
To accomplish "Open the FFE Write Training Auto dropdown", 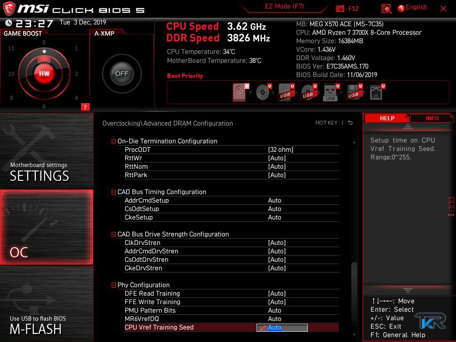I will (x=277, y=302).
